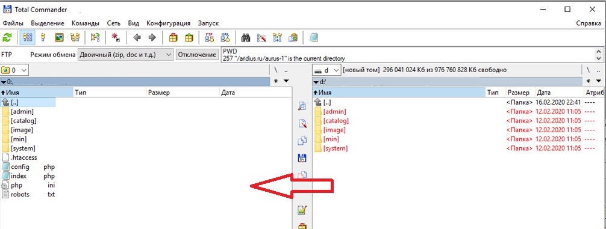Viewport: 606px width, 229px height.
Task: Open new FTP connection by URL
Action: pos(225,37)
